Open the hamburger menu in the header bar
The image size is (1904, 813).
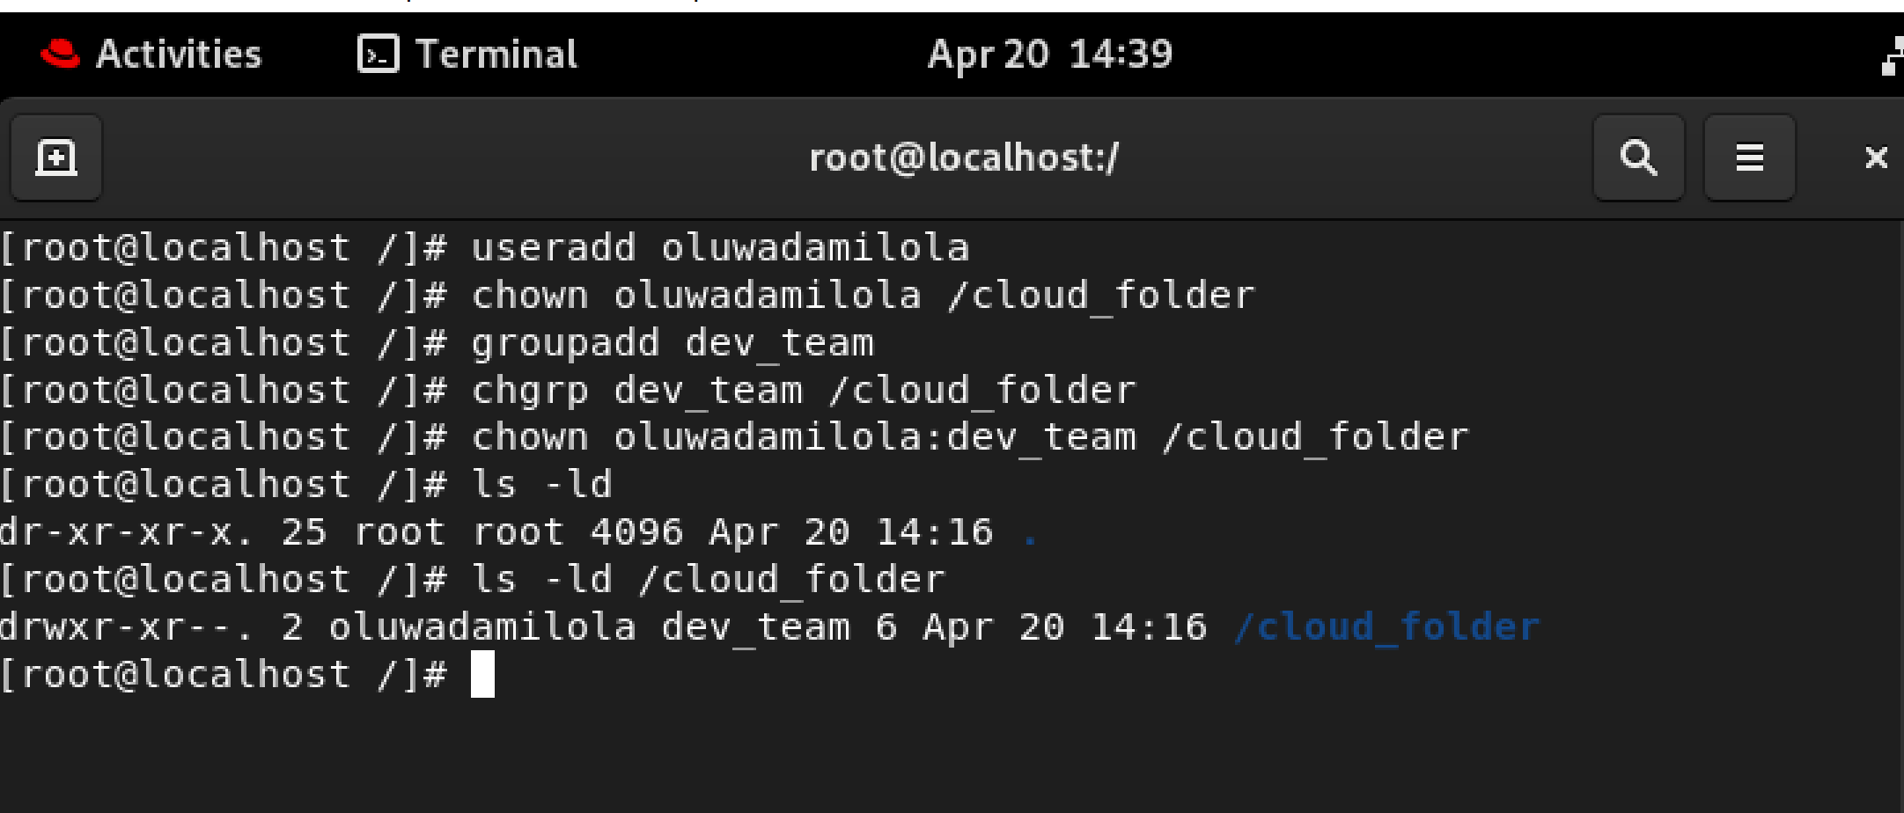1749,158
